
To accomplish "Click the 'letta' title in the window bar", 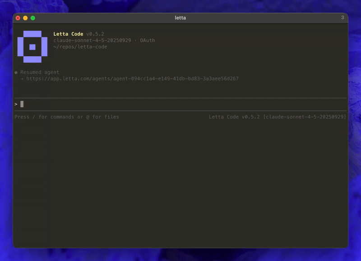I will (180, 18).
